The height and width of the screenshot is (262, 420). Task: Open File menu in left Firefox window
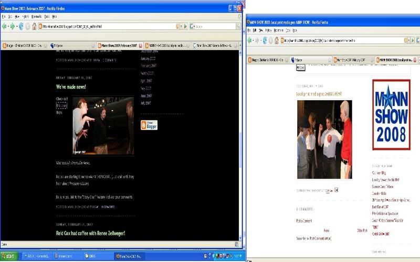click(4, 17)
